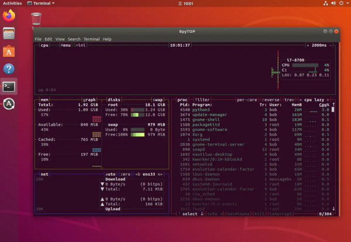Toggle reverse sorting of processes

(271, 100)
